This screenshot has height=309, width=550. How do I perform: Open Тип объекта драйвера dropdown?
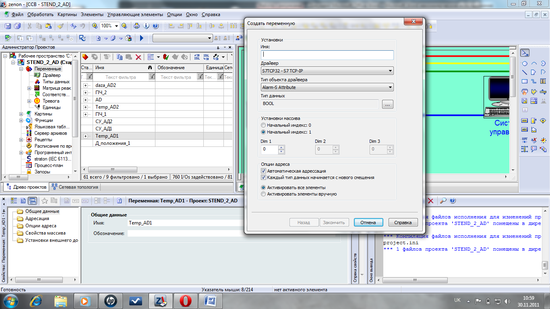click(327, 87)
